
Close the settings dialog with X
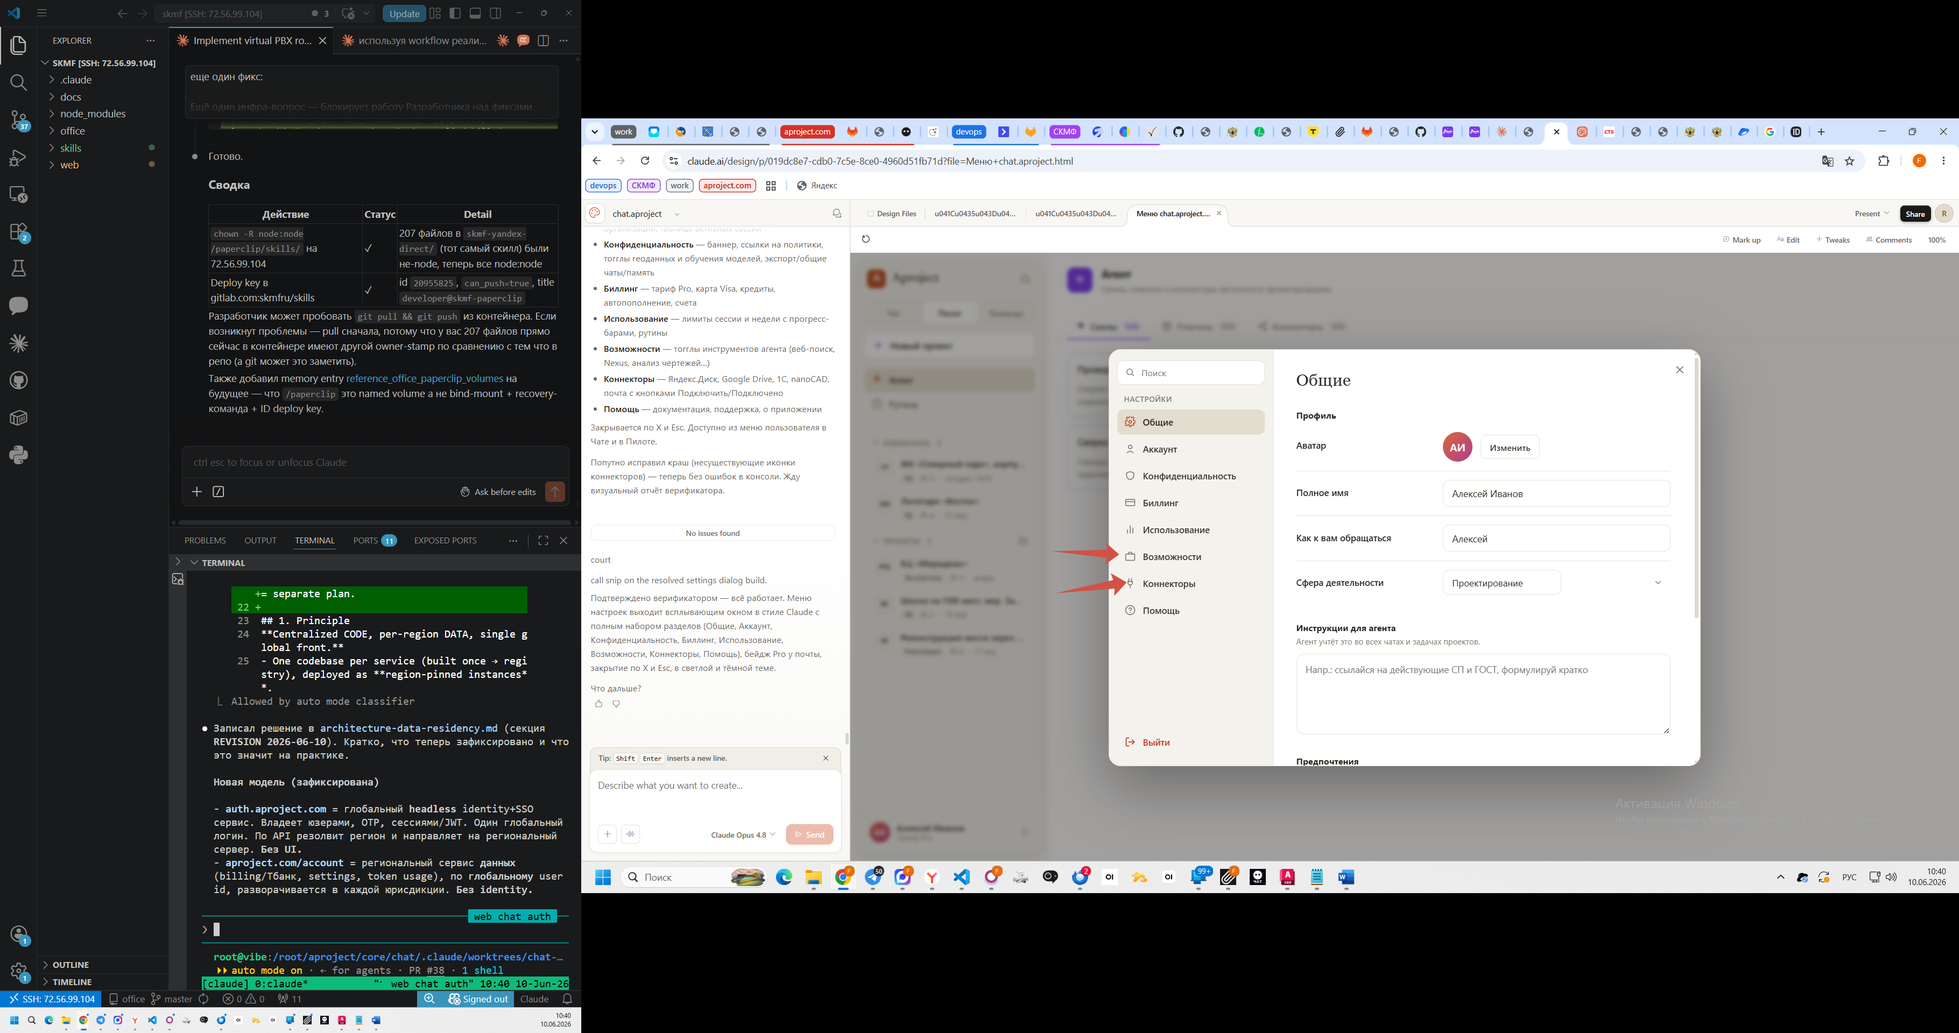pyautogui.click(x=1680, y=370)
